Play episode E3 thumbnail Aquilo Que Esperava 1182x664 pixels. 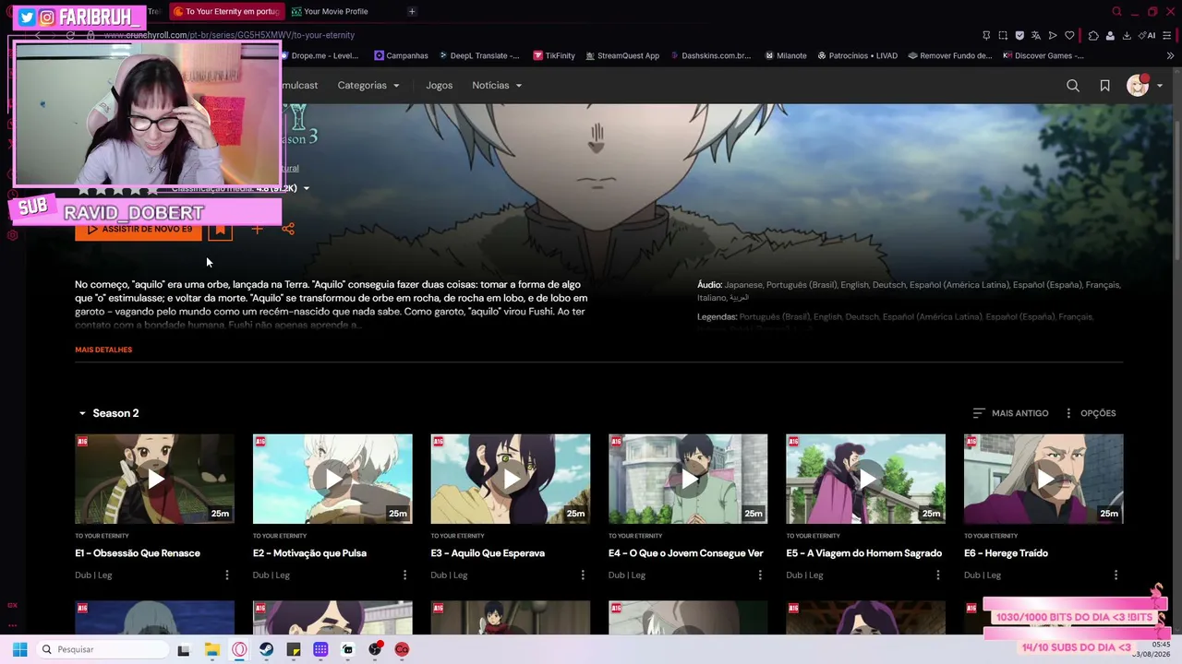pos(510,479)
